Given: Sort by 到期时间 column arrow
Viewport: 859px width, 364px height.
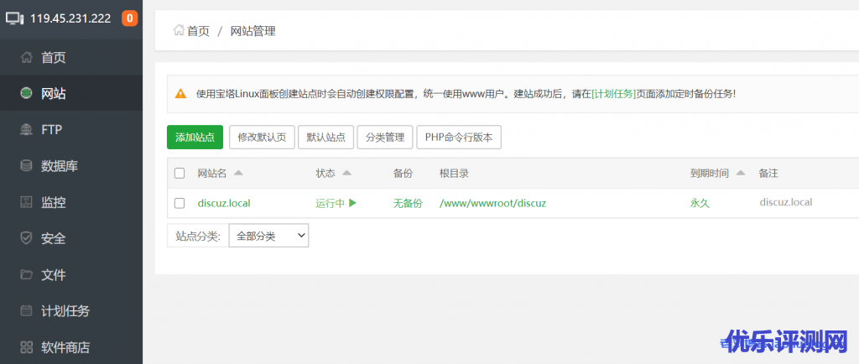Looking at the screenshot, I should click(741, 173).
